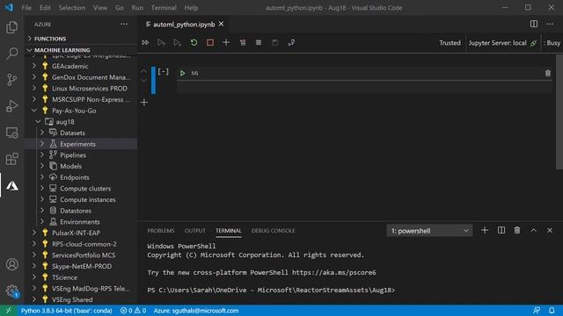This screenshot has width=563, height=316.
Task: Switch to the OUTPUT tab
Action: 195,231
